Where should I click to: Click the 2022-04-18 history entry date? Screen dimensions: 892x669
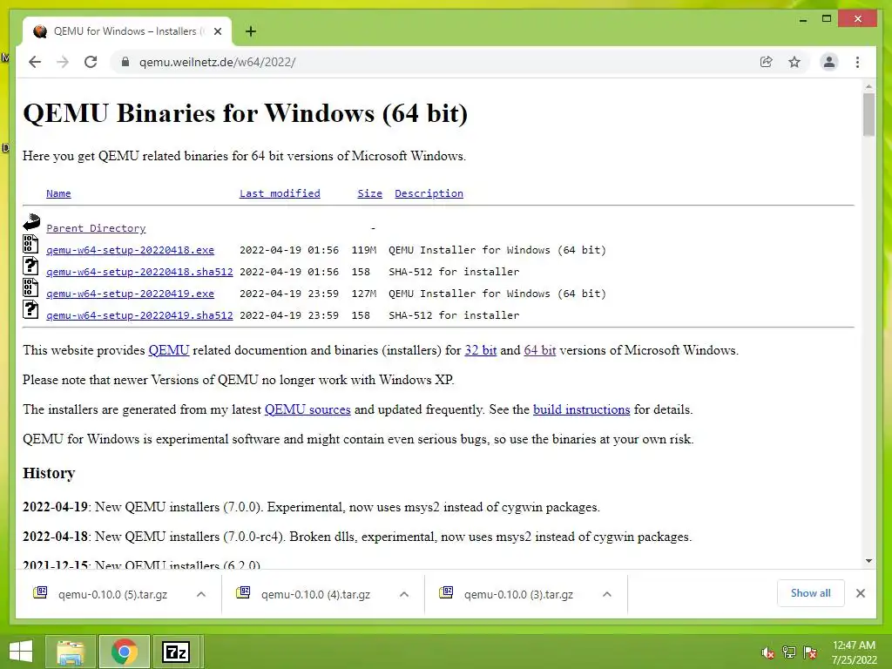55,537
